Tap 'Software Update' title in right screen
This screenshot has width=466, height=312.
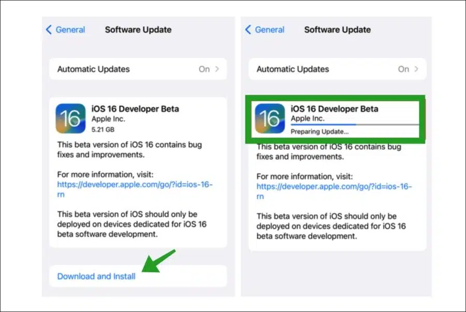click(x=338, y=29)
